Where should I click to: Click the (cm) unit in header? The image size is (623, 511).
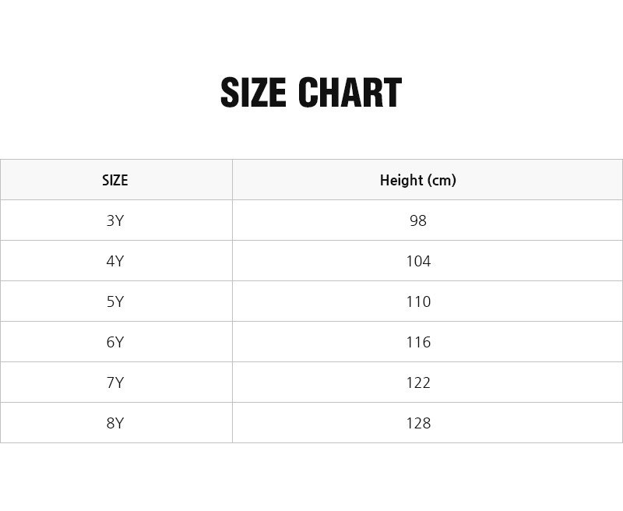442,180
